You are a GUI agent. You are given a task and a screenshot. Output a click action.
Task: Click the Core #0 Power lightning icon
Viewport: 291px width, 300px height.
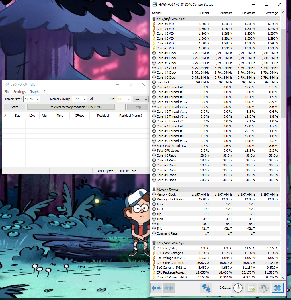pyautogui.click(x=154, y=277)
